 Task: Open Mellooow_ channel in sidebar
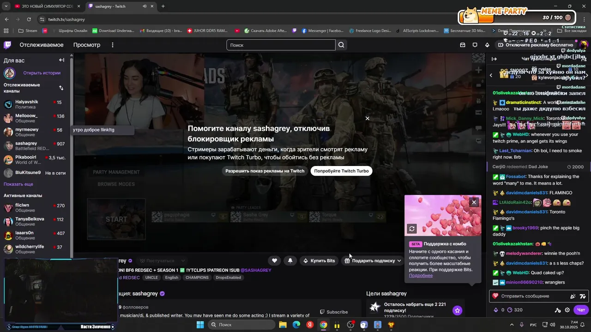pos(35,119)
